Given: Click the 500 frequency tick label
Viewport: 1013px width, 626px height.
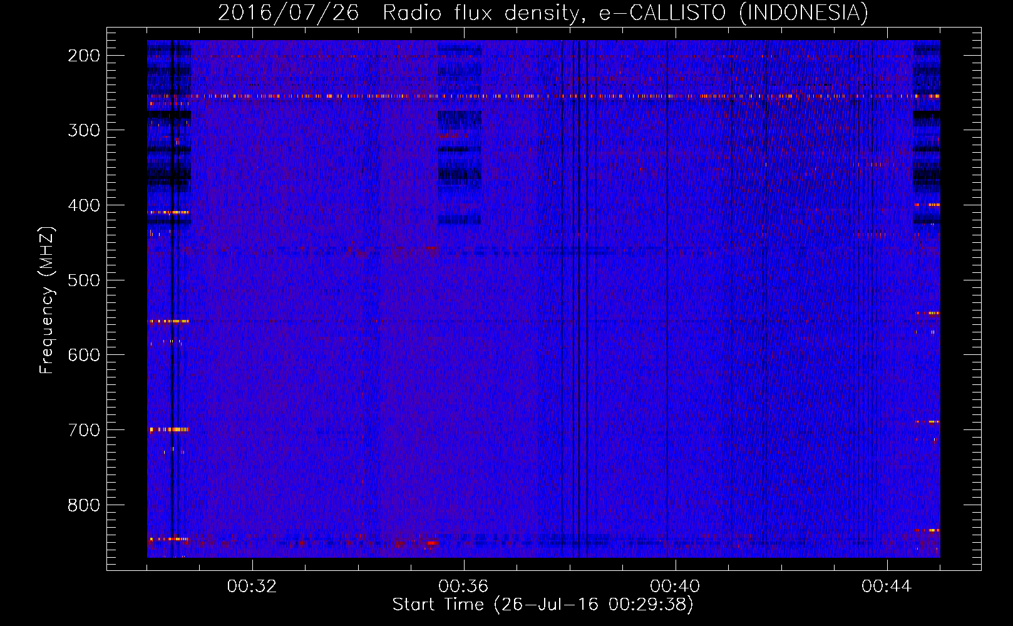Looking at the screenshot, I should pyautogui.click(x=84, y=280).
